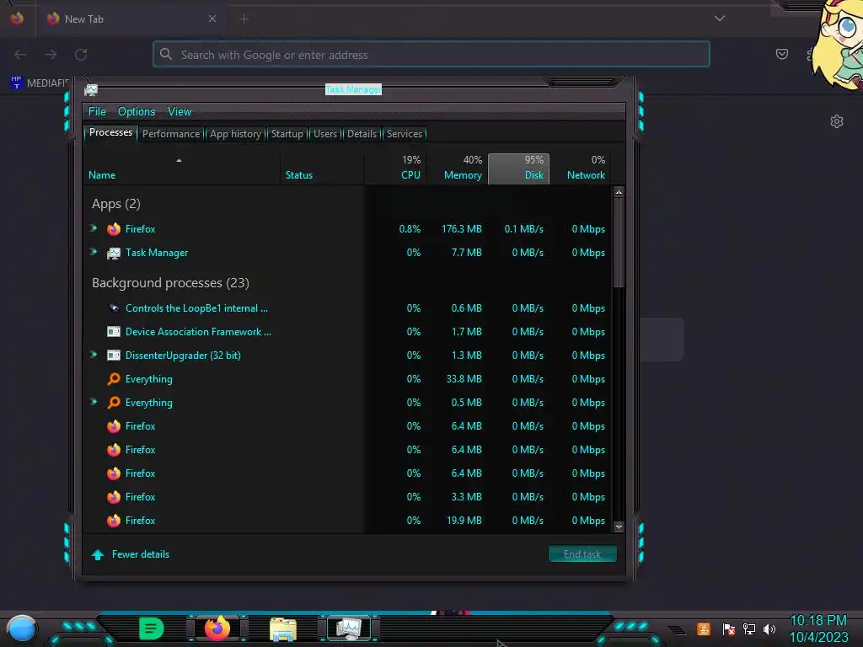Click the volume speaker tray icon

click(769, 628)
